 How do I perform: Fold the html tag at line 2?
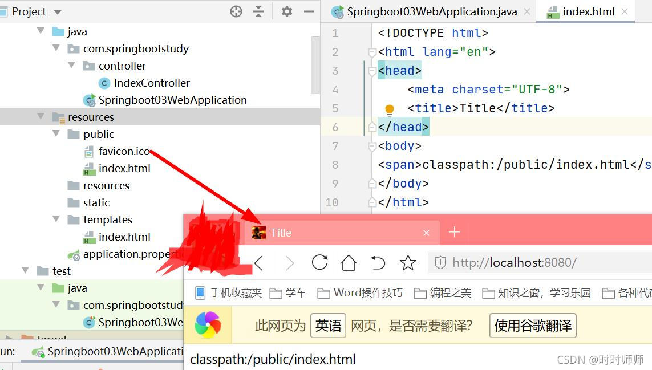372,52
